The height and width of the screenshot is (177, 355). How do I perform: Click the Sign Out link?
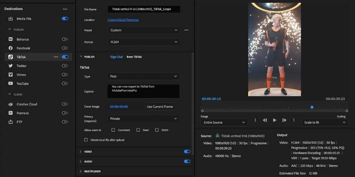tap(116, 57)
